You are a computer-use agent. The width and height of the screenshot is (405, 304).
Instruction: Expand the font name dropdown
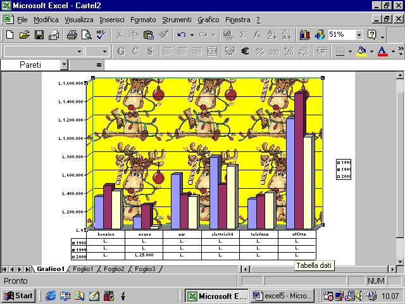click(x=79, y=51)
